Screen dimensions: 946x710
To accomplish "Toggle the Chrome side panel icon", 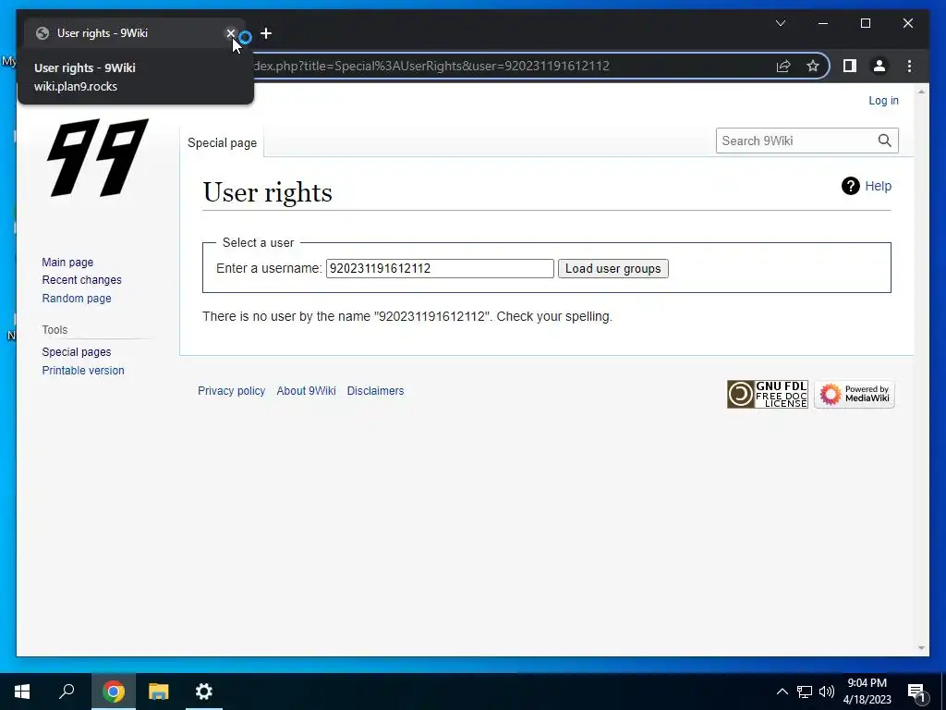I will coord(850,66).
